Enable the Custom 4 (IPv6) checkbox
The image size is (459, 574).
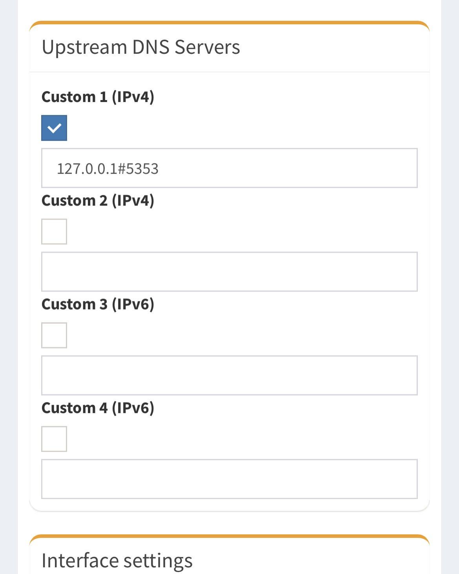click(54, 439)
